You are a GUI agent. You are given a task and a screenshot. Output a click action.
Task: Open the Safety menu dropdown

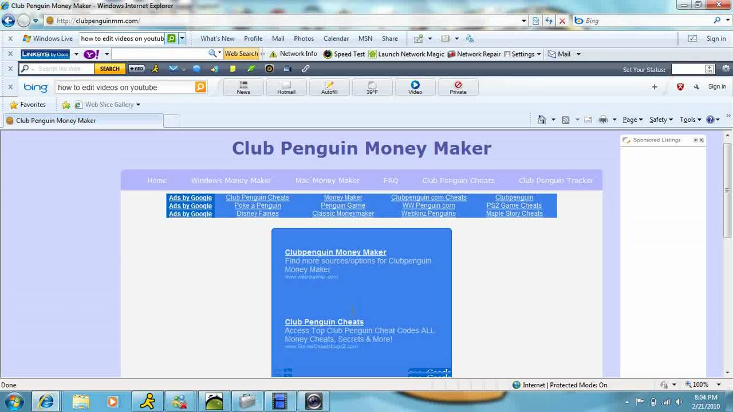coord(661,120)
